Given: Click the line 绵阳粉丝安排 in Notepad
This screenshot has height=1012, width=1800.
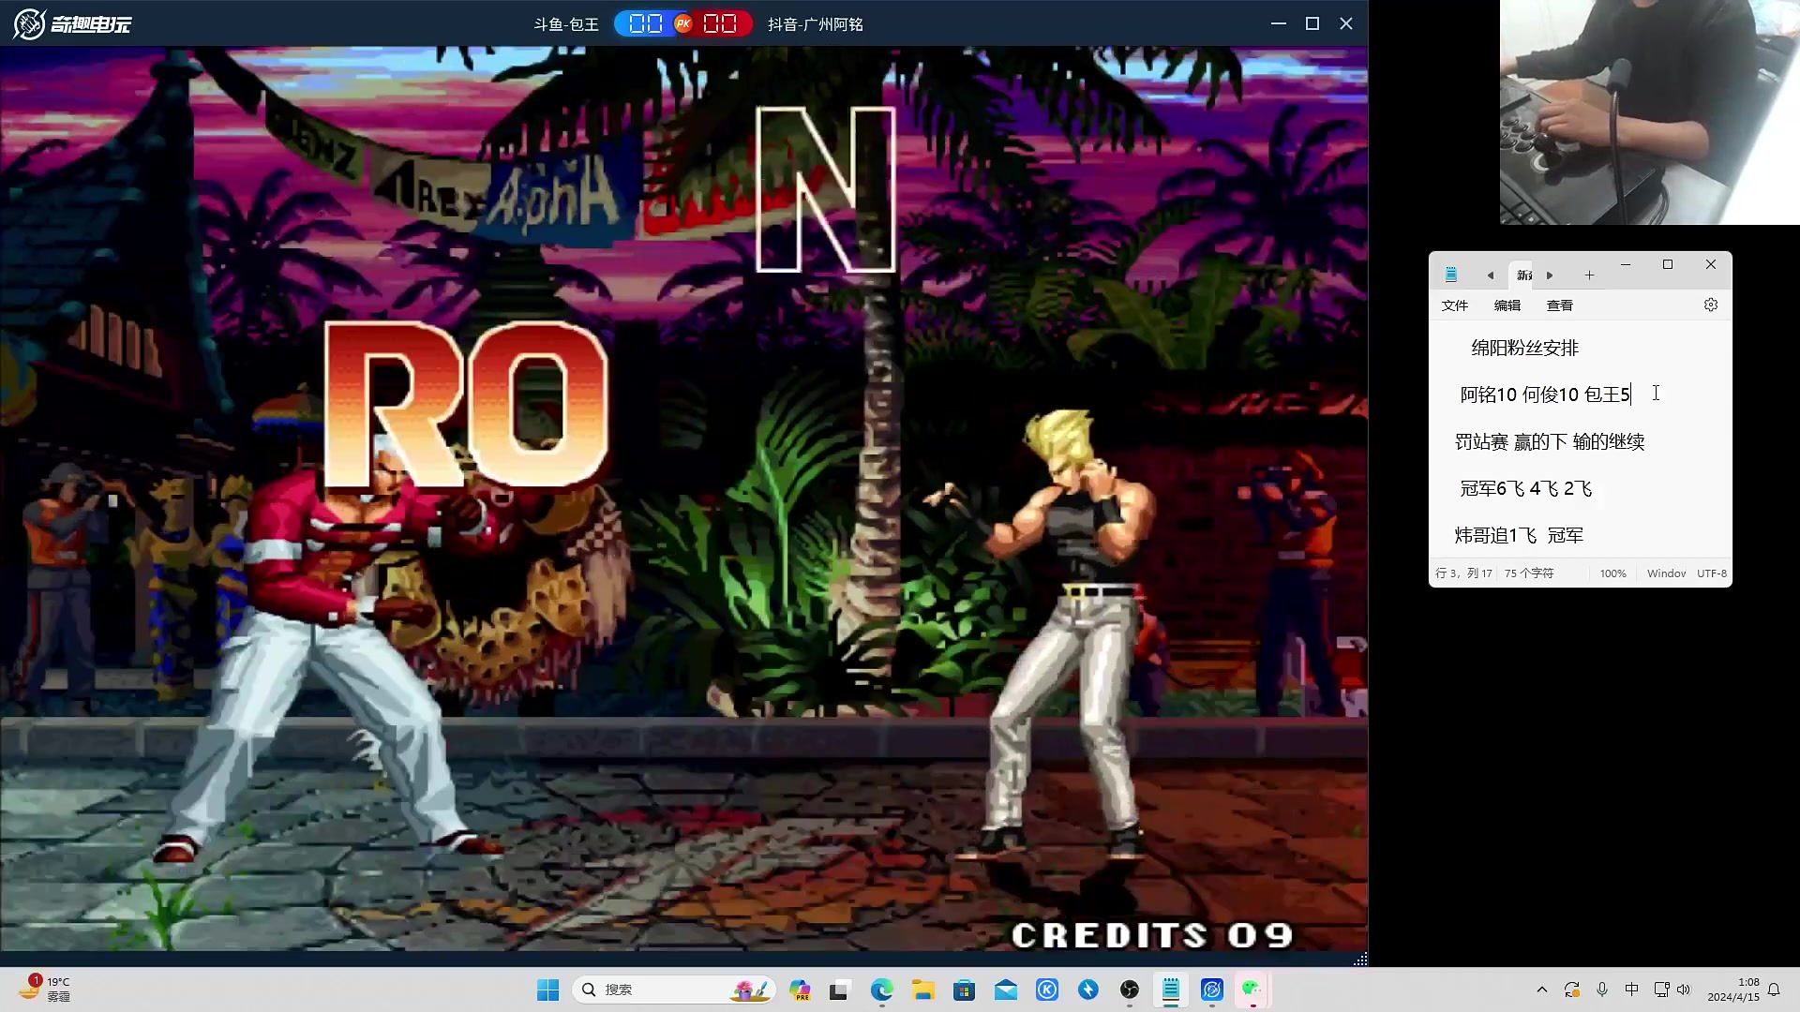Looking at the screenshot, I should (1525, 348).
